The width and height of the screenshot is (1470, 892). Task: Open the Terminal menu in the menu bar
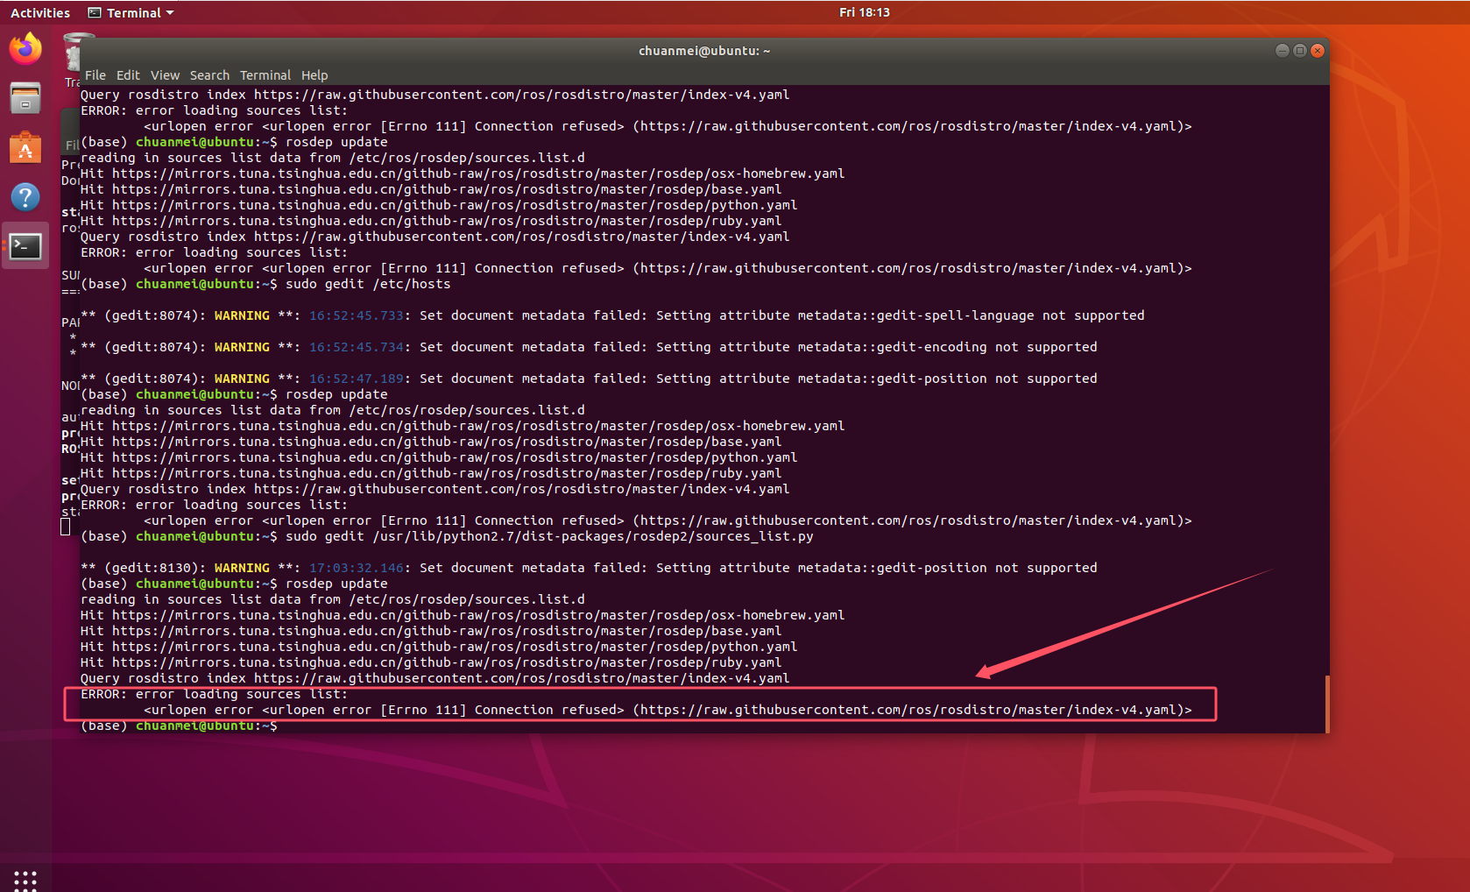(265, 75)
